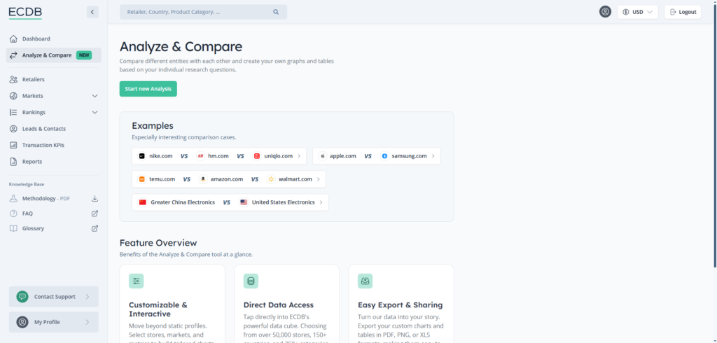The image size is (717, 343).
Task: Expand the Markets submenu chevron
Action: click(x=95, y=96)
